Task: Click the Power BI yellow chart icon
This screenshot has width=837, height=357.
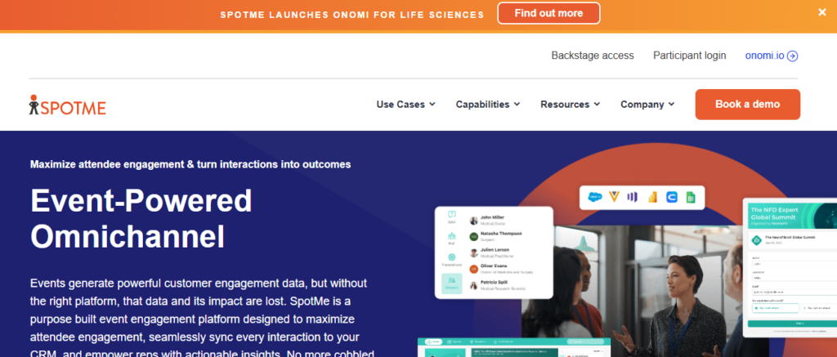Action: point(651,198)
